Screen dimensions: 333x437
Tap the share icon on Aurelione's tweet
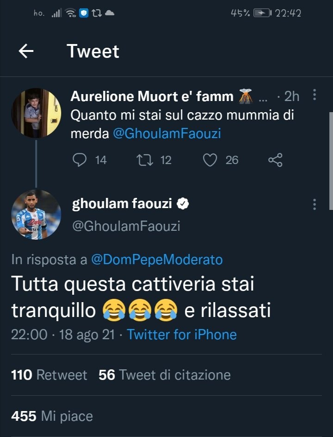[275, 160]
